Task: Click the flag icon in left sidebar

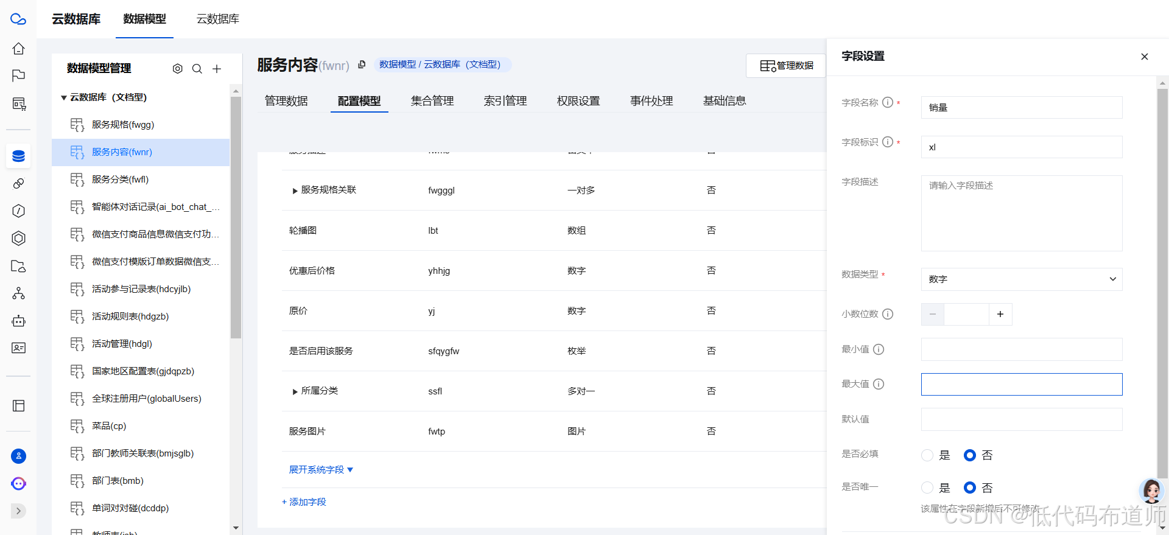Action: click(18, 75)
